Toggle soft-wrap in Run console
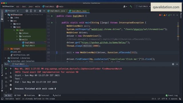 pyautogui.click(x=11, y=77)
